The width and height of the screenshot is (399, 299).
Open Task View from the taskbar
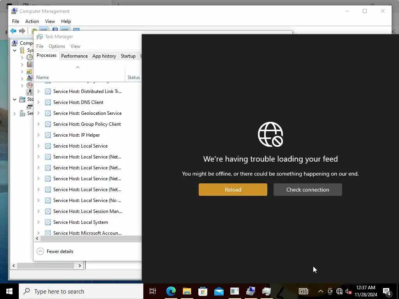[x=153, y=291]
